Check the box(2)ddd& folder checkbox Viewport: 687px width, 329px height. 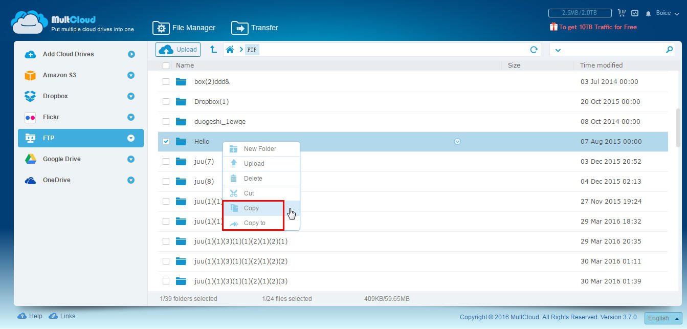coord(166,82)
